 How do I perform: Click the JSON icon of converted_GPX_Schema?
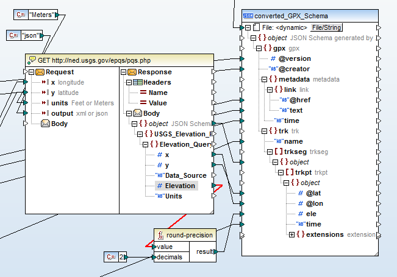tap(248, 15)
